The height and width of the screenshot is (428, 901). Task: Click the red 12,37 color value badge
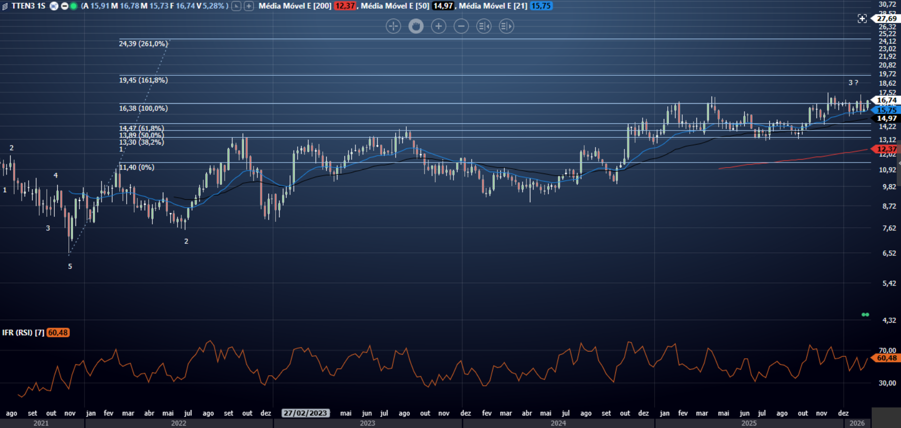[345, 6]
